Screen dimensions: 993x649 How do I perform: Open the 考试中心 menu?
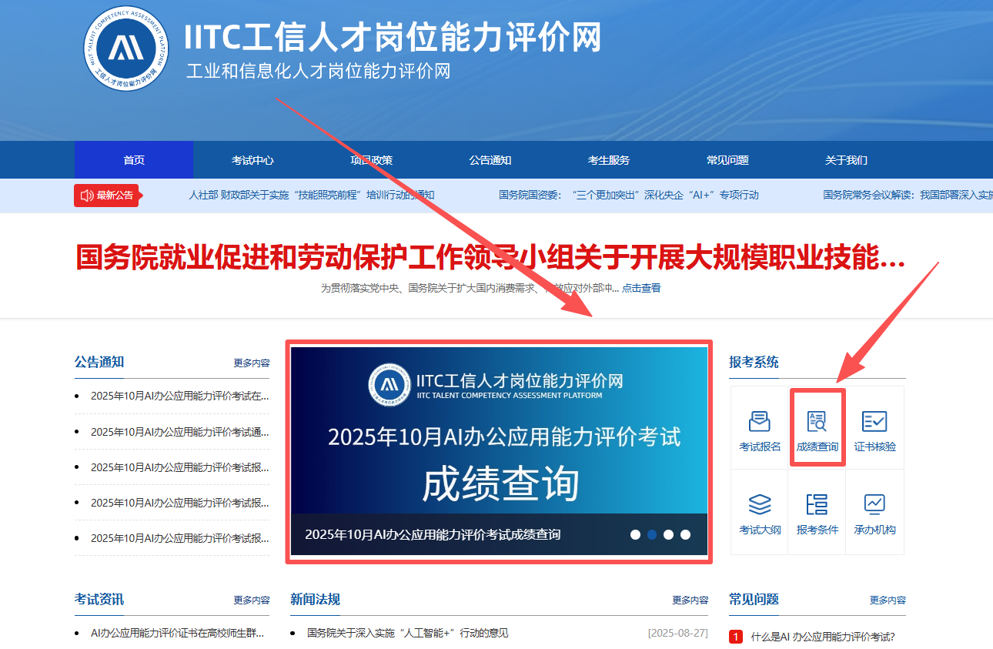click(252, 159)
